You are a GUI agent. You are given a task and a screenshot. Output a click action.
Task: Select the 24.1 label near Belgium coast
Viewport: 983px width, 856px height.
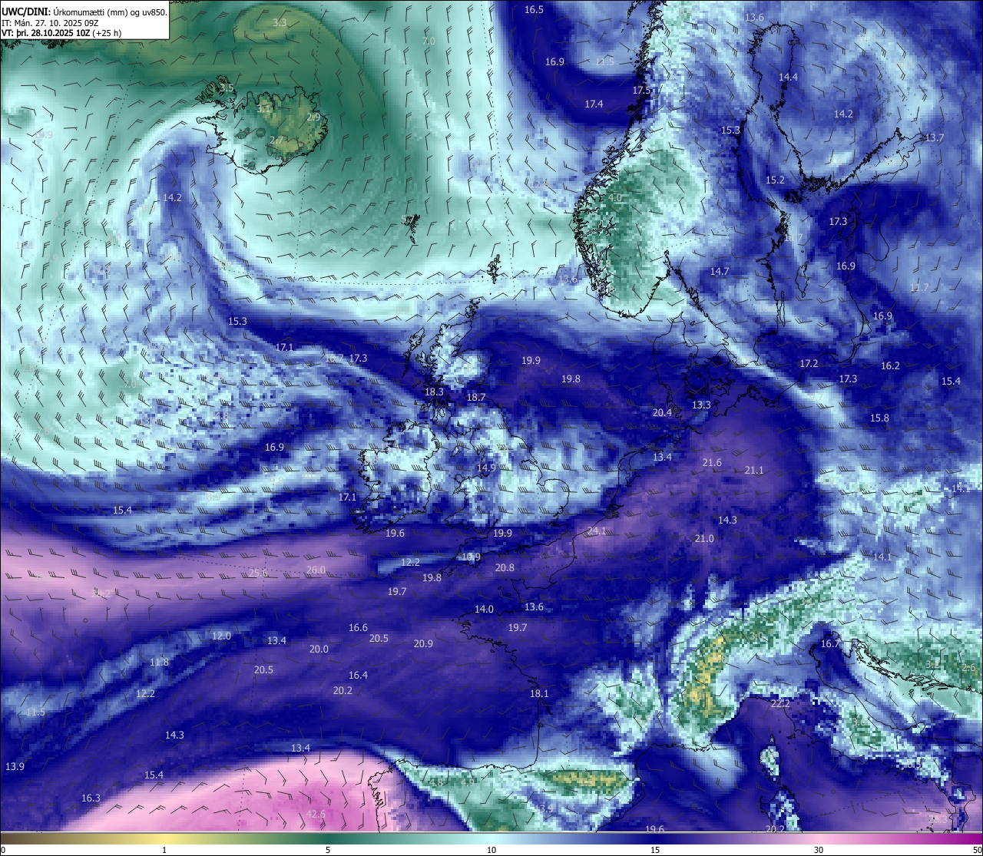pyautogui.click(x=597, y=530)
